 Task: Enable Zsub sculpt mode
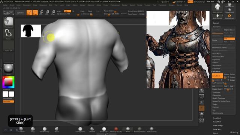pyautogui.click(x=90, y=11)
